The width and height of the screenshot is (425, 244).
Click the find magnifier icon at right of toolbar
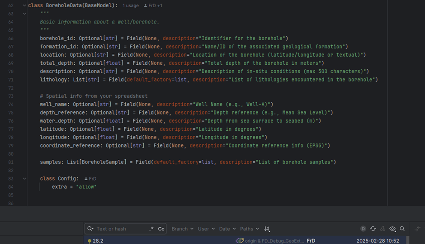point(402,229)
